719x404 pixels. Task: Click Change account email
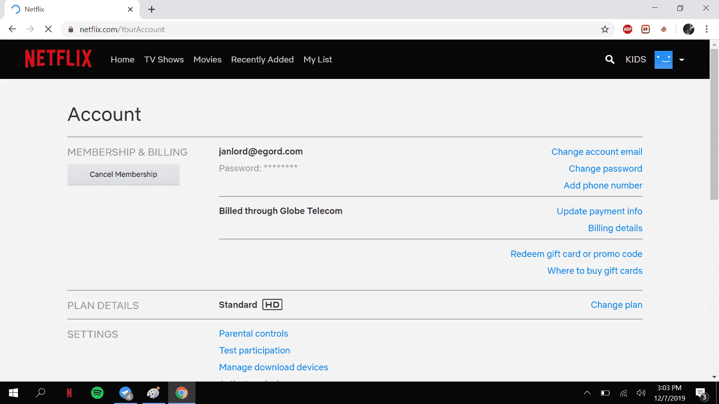pos(597,152)
